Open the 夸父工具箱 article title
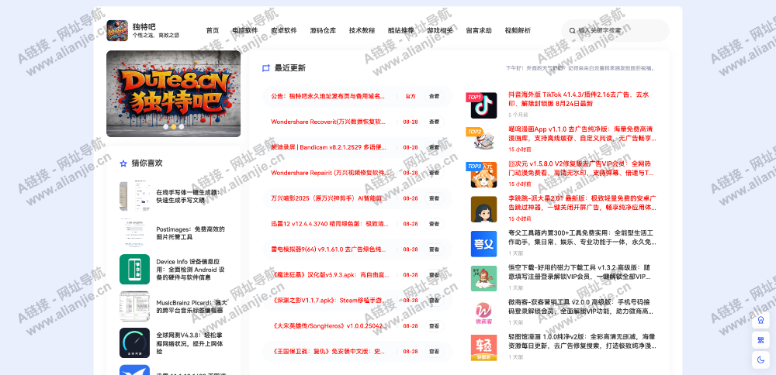 (x=581, y=238)
